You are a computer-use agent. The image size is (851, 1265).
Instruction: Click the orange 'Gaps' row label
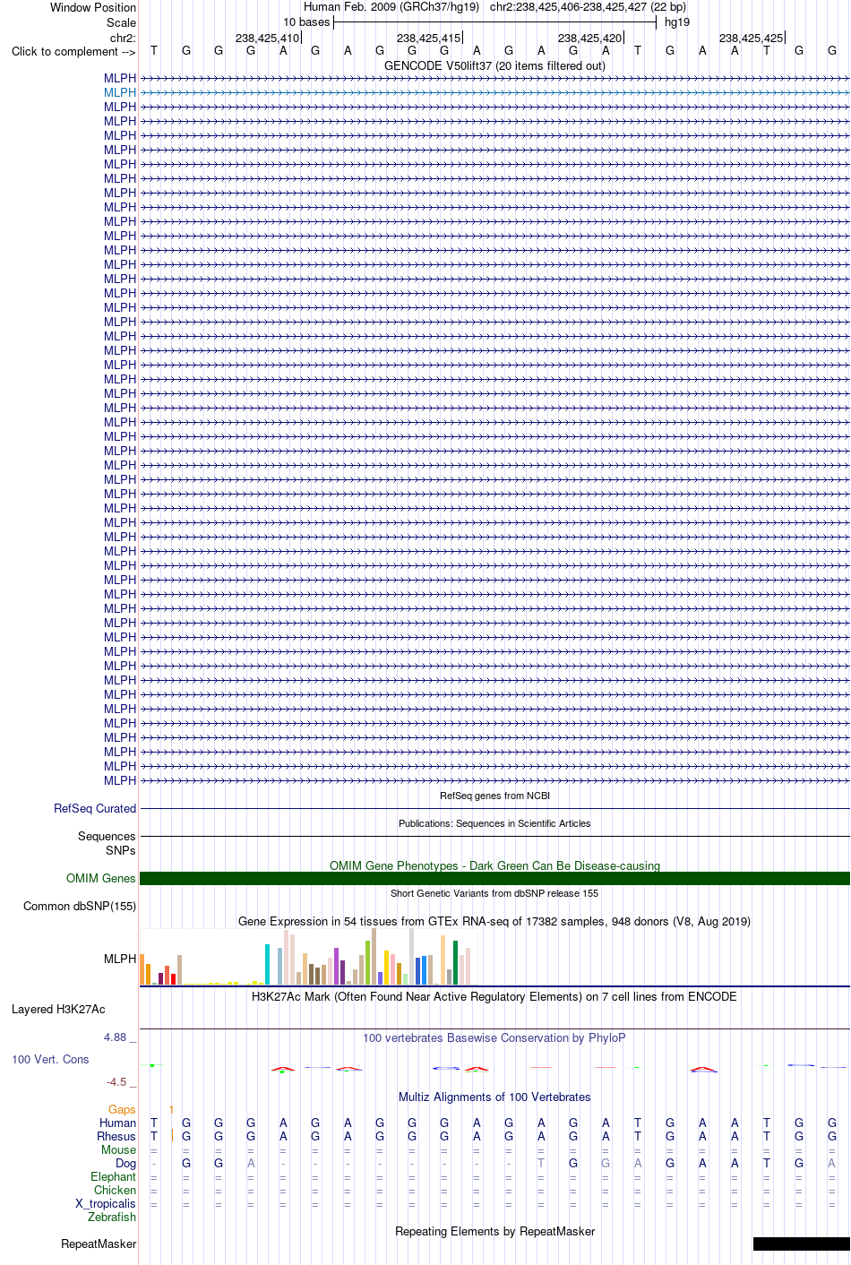tap(122, 1109)
